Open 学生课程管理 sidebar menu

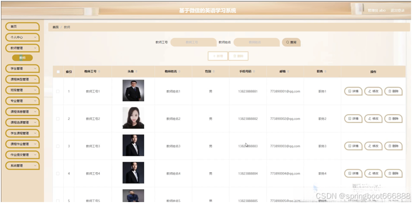(x=22, y=133)
